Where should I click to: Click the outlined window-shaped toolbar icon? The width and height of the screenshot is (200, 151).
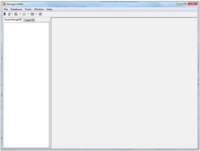click(x=24, y=14)
